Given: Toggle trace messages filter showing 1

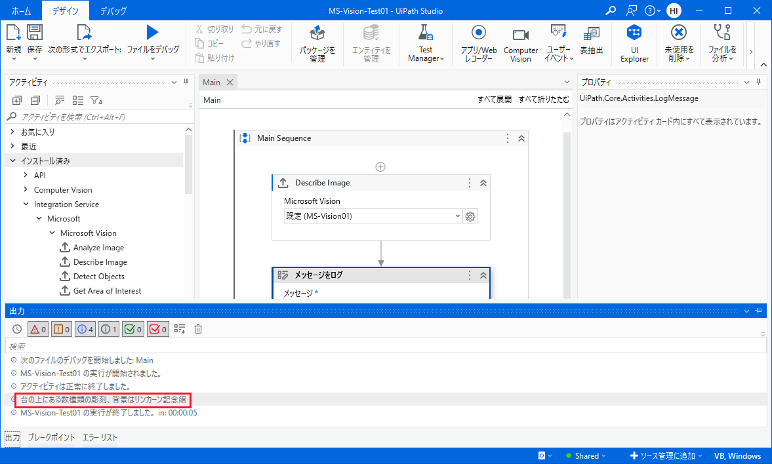Looking at the screenshot, I should tap(109, 329).
